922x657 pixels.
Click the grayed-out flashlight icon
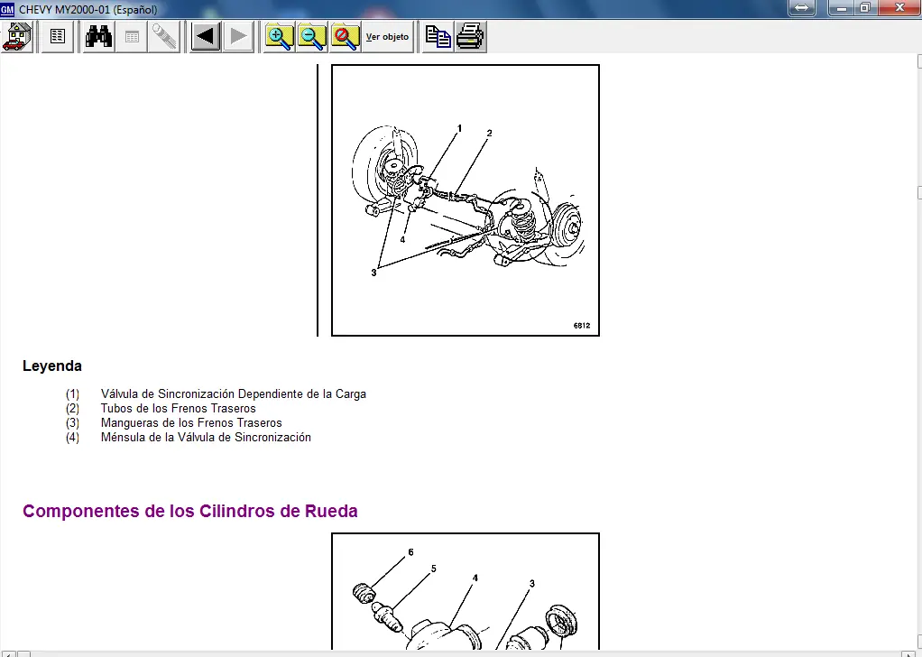[x=164, y=36]
